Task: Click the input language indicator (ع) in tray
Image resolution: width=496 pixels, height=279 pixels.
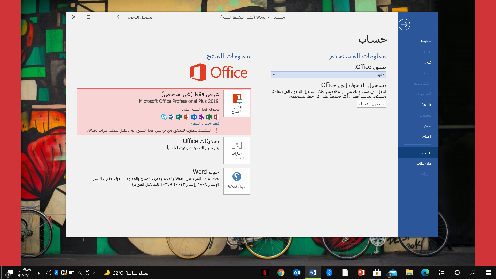Action: click(39, 273)
